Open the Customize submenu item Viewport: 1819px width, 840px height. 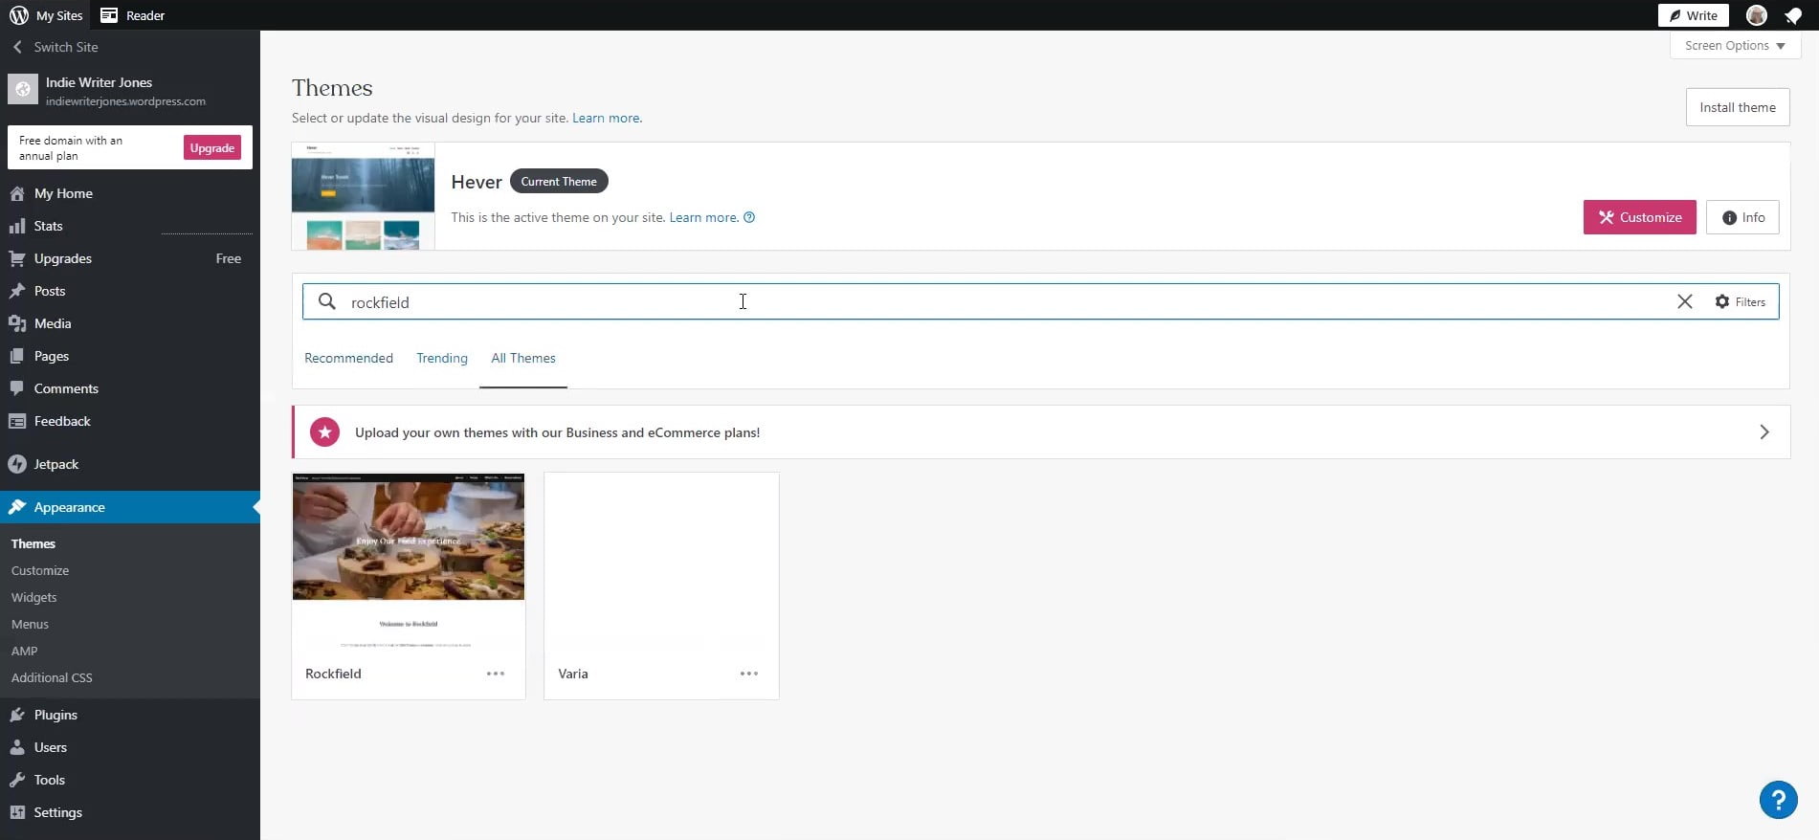point(40,570)
